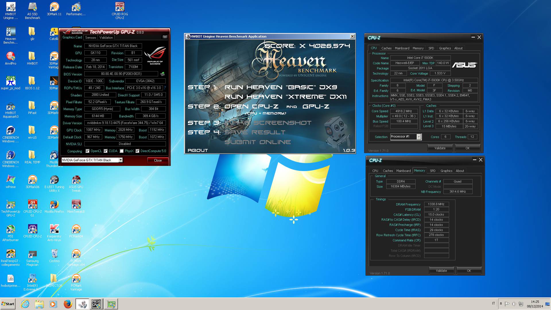Open Graphics tab in lower CPU-Z window
This screenshot has width=551, height=310.
pos(446,171)
